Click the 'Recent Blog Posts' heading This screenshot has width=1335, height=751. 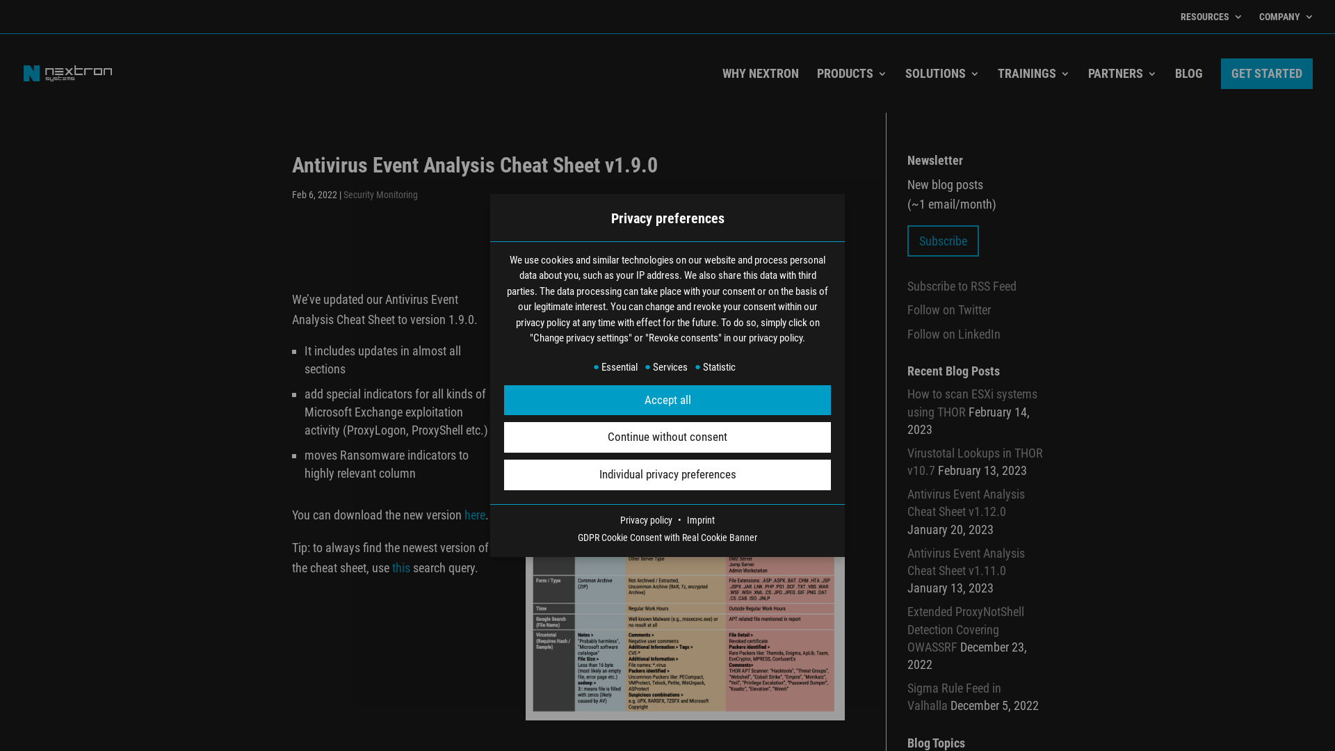tap(953, 371)
